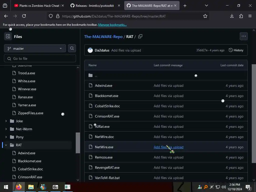Viewport: 256px width, 192px height.
Task: Click the Firefox icon on the taskbar
Action: point(19,187)
